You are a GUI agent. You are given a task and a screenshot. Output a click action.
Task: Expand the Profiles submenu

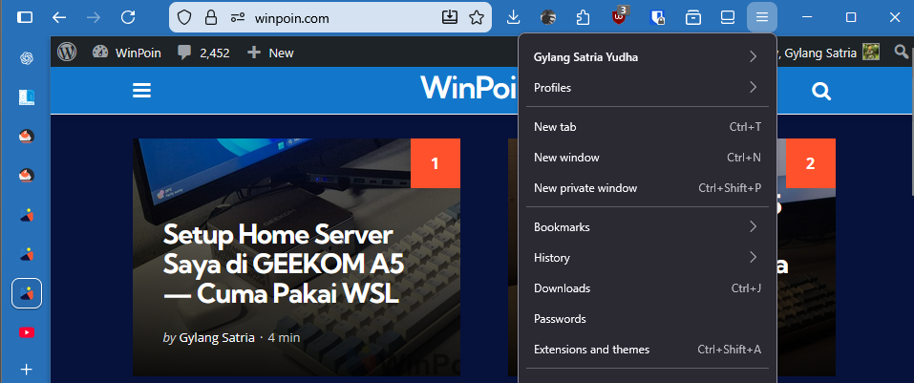coord(647,88)
